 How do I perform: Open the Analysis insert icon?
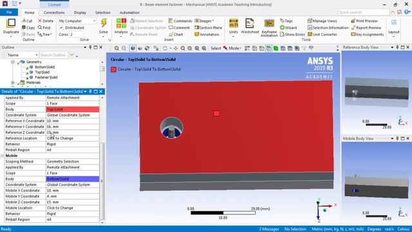pos(121,23)
